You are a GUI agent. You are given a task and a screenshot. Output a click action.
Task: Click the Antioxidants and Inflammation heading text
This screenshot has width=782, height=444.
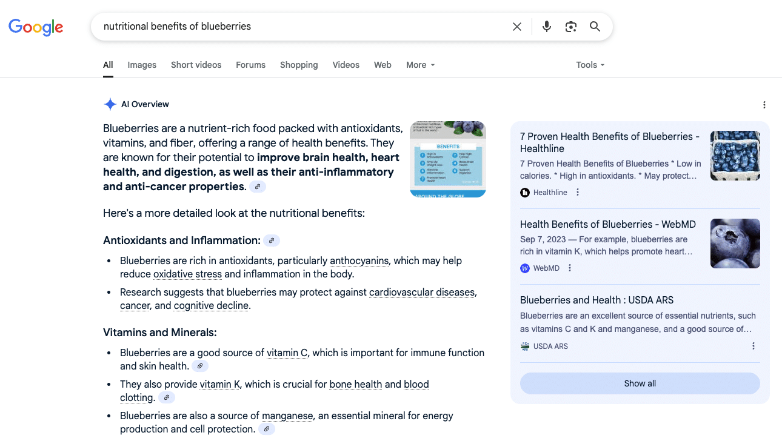tap(182, 240)
